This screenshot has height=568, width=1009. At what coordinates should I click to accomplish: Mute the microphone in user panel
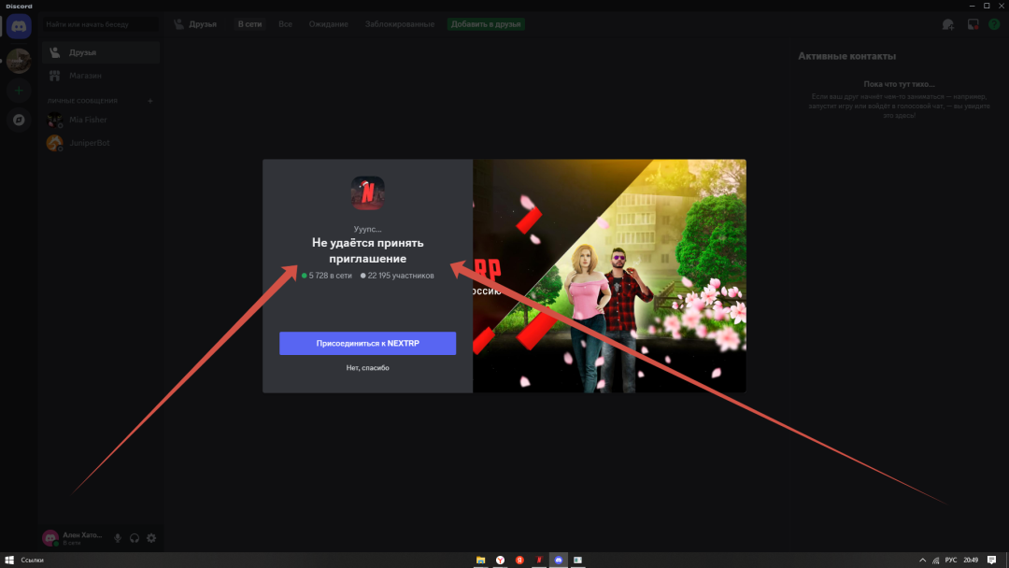click(118, 538)
